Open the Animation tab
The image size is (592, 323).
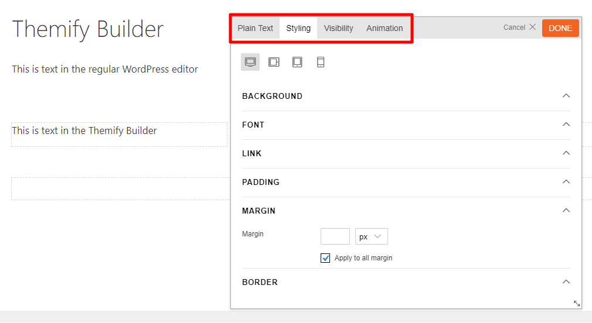coord(385,28)
